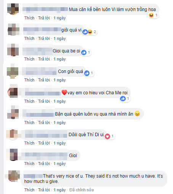Open the 'Đã chỉnh sửa' edit history link

pyautogui.click(x=82, y=190)
